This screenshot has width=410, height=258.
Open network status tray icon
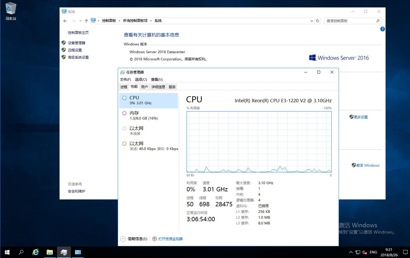click(358, 252)
